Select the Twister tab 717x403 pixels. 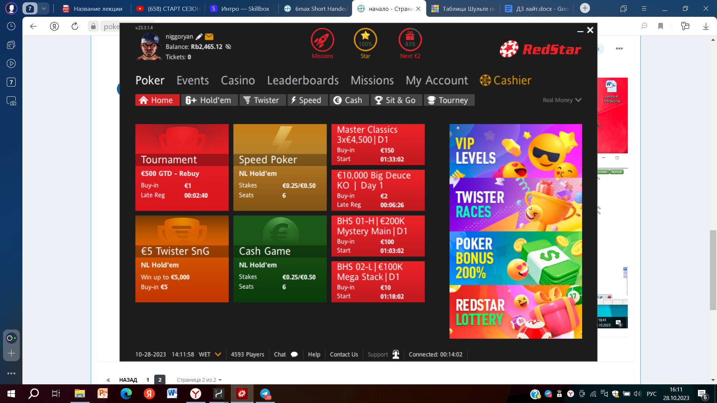262,100
